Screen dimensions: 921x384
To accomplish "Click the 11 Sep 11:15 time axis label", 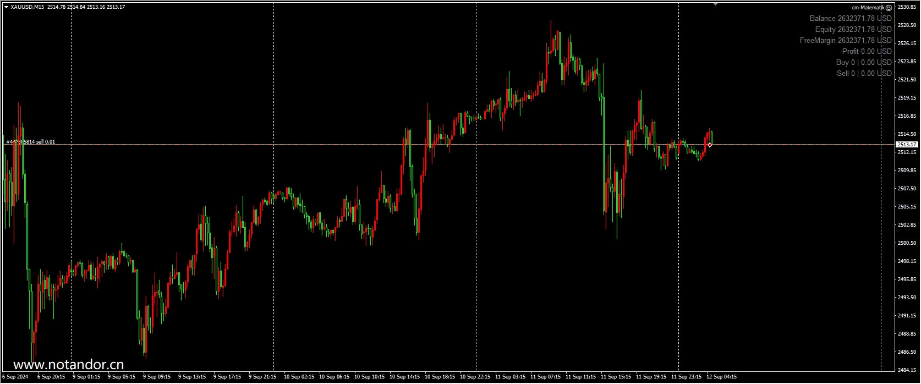I will click(x=580, y=377).
